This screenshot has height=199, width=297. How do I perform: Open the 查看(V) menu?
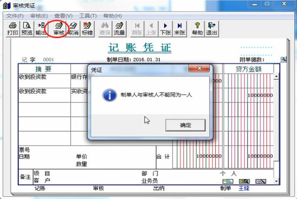point(64,16)
